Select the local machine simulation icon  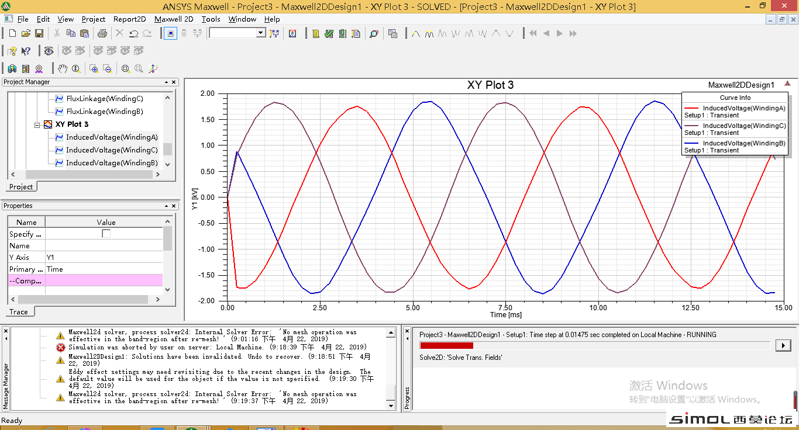(x=170, y=33)
